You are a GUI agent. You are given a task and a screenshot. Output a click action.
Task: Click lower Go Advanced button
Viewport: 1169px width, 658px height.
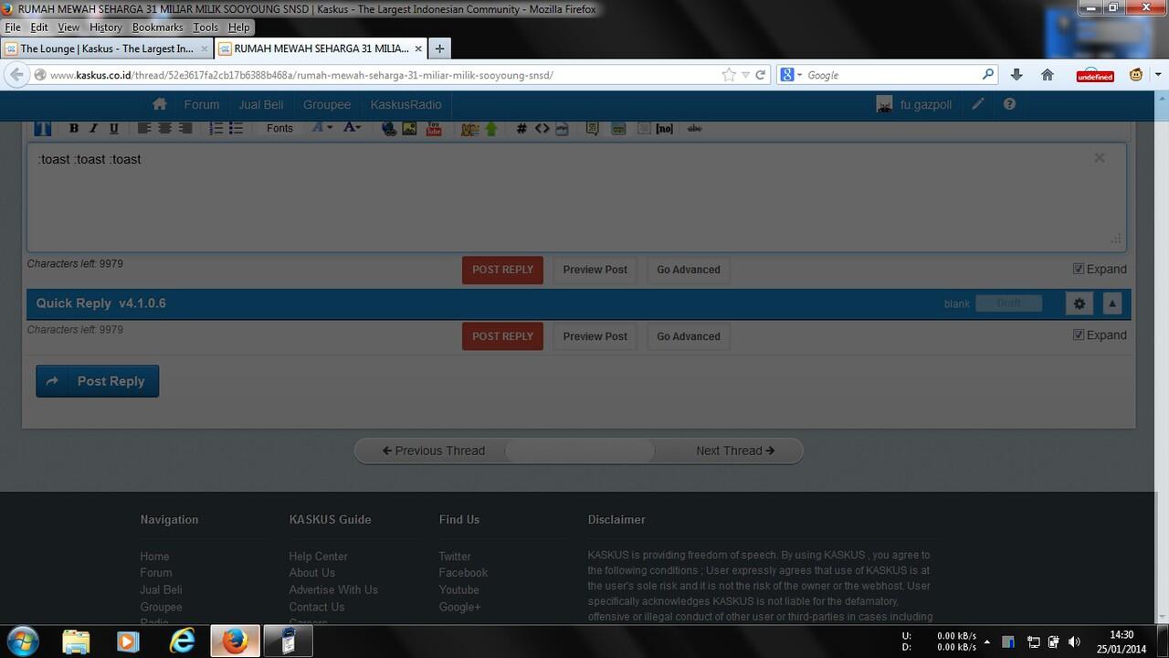(689, 336)
